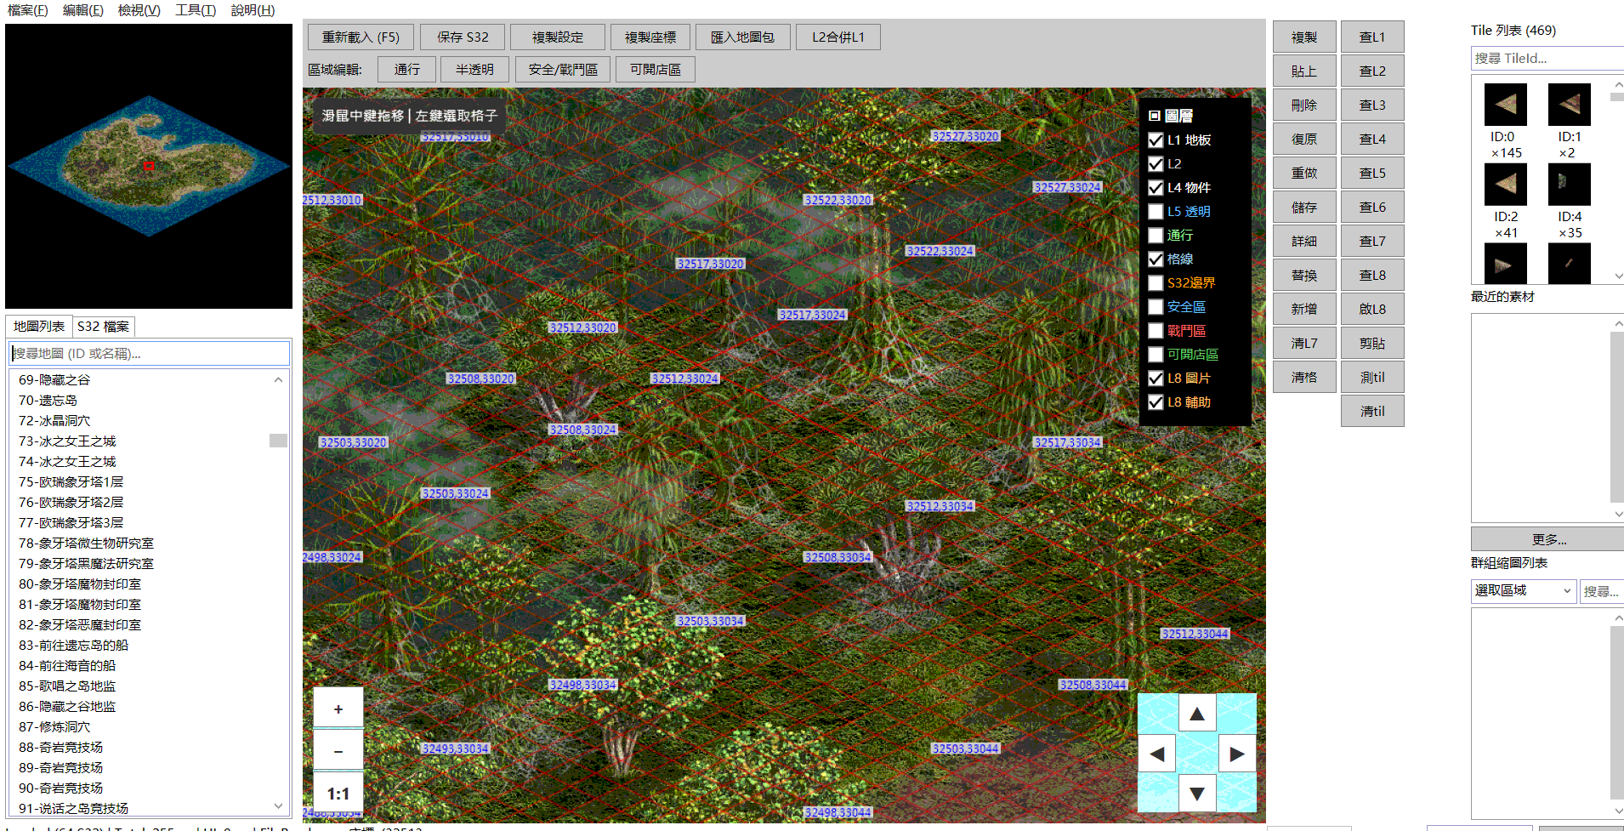Select map 69-隐藏之谷 in the list
This screenshot has width=1624, height=831.
click(54, 380)
